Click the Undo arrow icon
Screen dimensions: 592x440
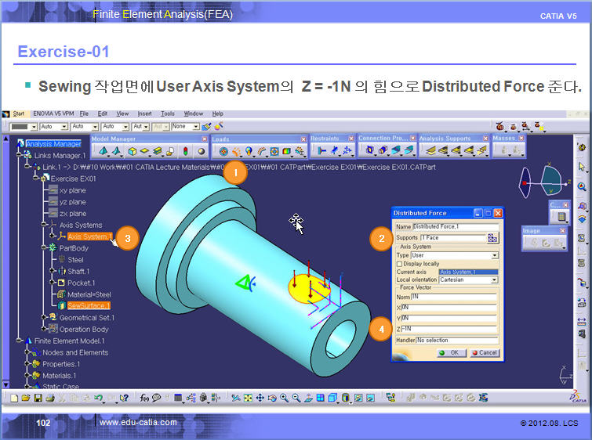(x=99, y=398)
